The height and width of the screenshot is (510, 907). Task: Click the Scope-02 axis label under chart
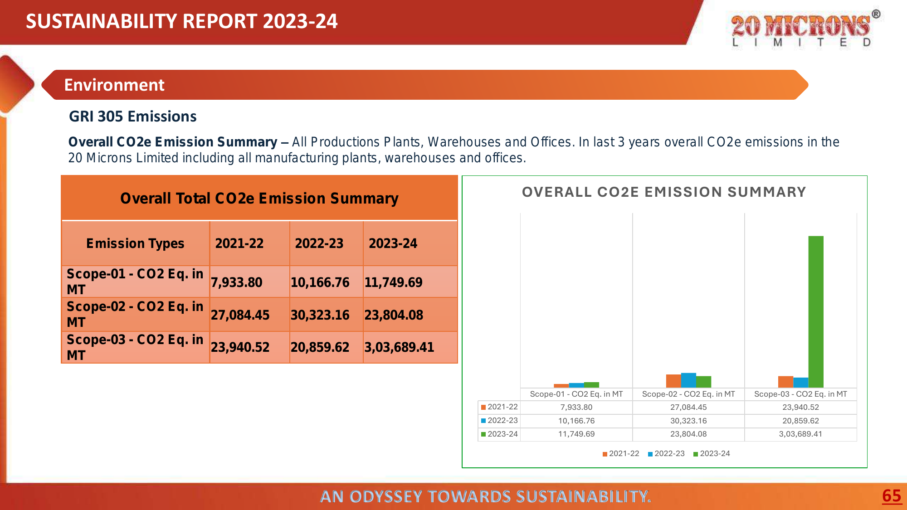click(x=688, y=394)
